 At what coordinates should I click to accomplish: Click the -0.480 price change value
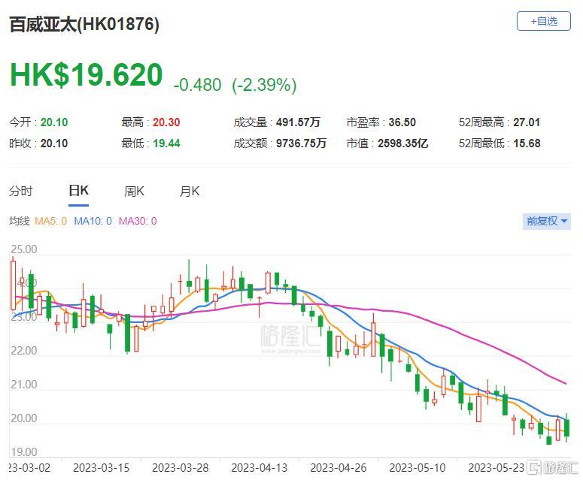pyautogui.click(x=197, y=85)
